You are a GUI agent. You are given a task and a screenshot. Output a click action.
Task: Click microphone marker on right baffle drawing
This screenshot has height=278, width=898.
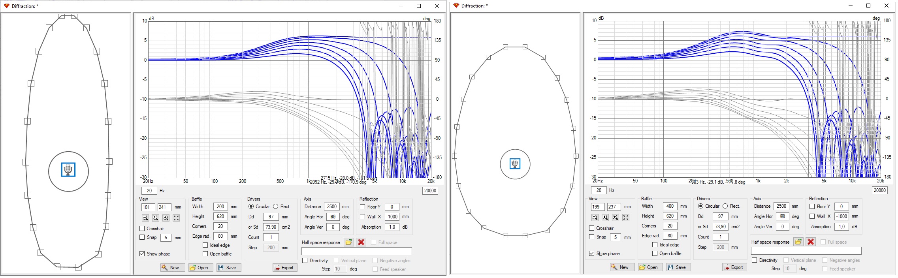click(x=514, y=163)
